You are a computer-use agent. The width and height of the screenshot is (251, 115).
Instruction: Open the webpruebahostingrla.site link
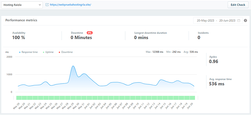click(x=70, y=5)
